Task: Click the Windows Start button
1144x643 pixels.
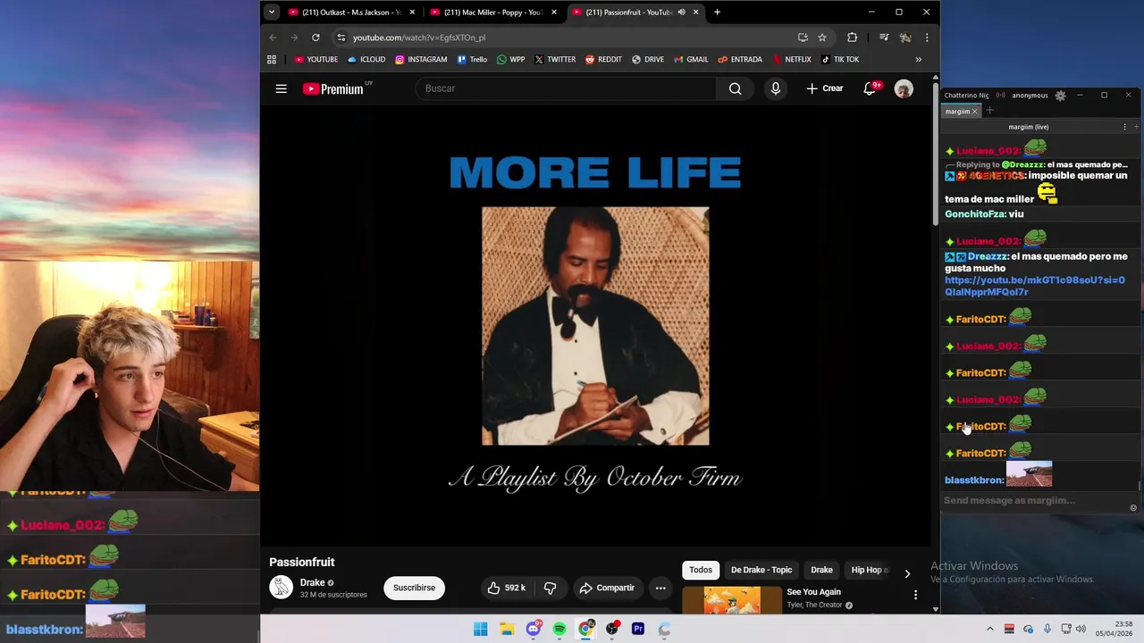Action: click(481, 629)
